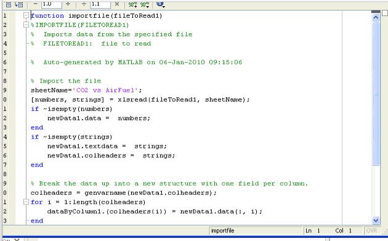Click the 'newData1.colheaders = strings;' line
This screenshot has height=241, width=388.
111,156
